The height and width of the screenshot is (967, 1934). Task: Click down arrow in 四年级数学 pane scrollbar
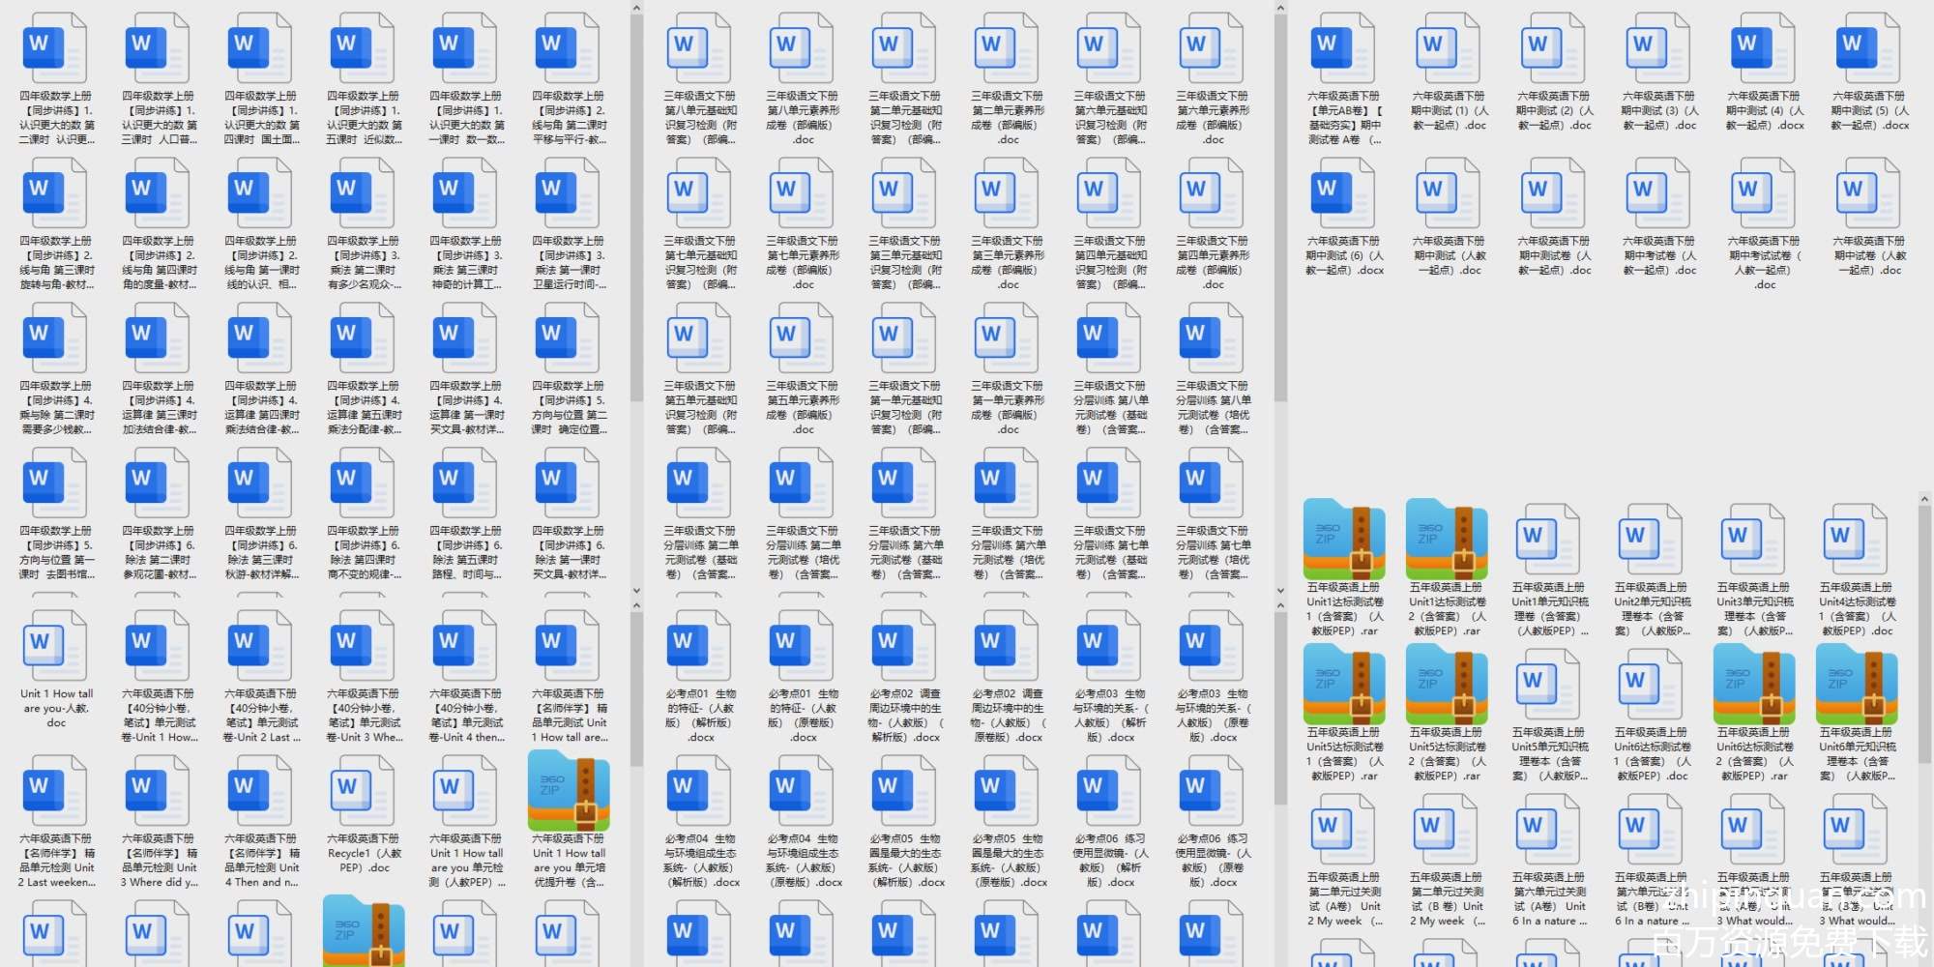click(x=636, y=590)
